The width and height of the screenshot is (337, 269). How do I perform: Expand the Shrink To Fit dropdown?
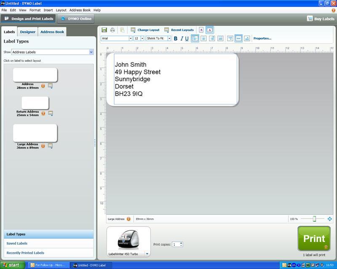point(169,38)
